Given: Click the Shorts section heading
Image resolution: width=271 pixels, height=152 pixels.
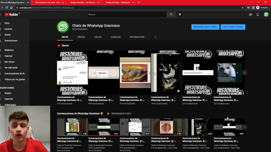Looking at the screenshot, I should 65,46.
